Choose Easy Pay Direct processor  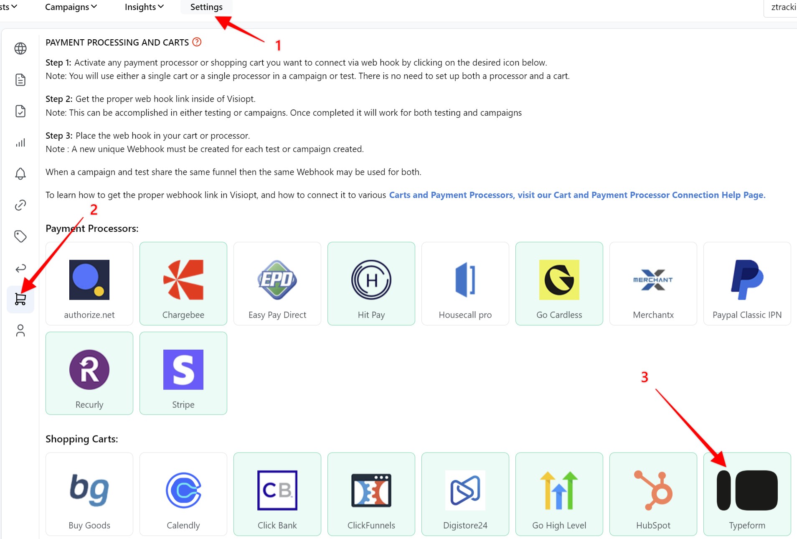pos(277,284)
